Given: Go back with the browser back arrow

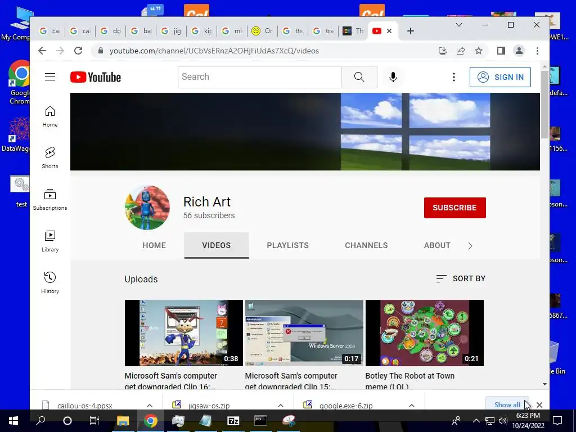Looking at the screenshot, I should tap(42, 51).
